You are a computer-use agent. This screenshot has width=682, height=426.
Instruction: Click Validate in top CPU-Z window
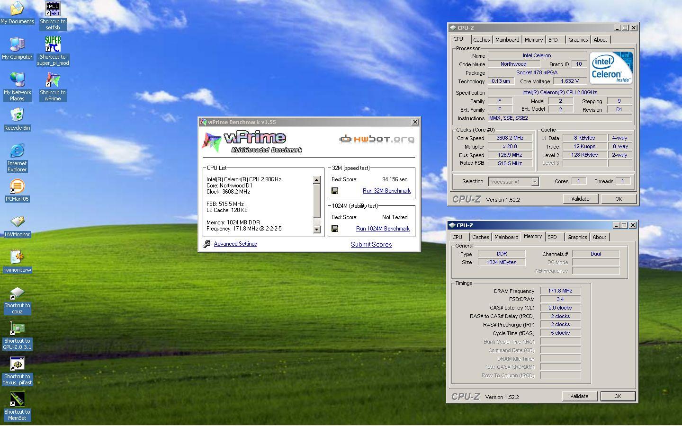coord(580,199)
